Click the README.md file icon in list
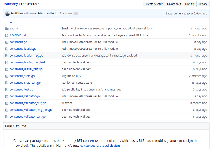 7,35
